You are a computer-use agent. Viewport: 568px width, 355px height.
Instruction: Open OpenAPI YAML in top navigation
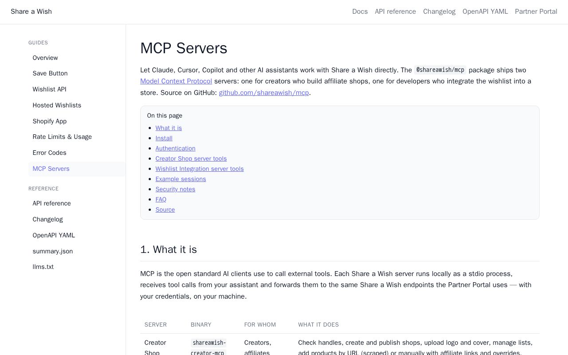[485, 12]
